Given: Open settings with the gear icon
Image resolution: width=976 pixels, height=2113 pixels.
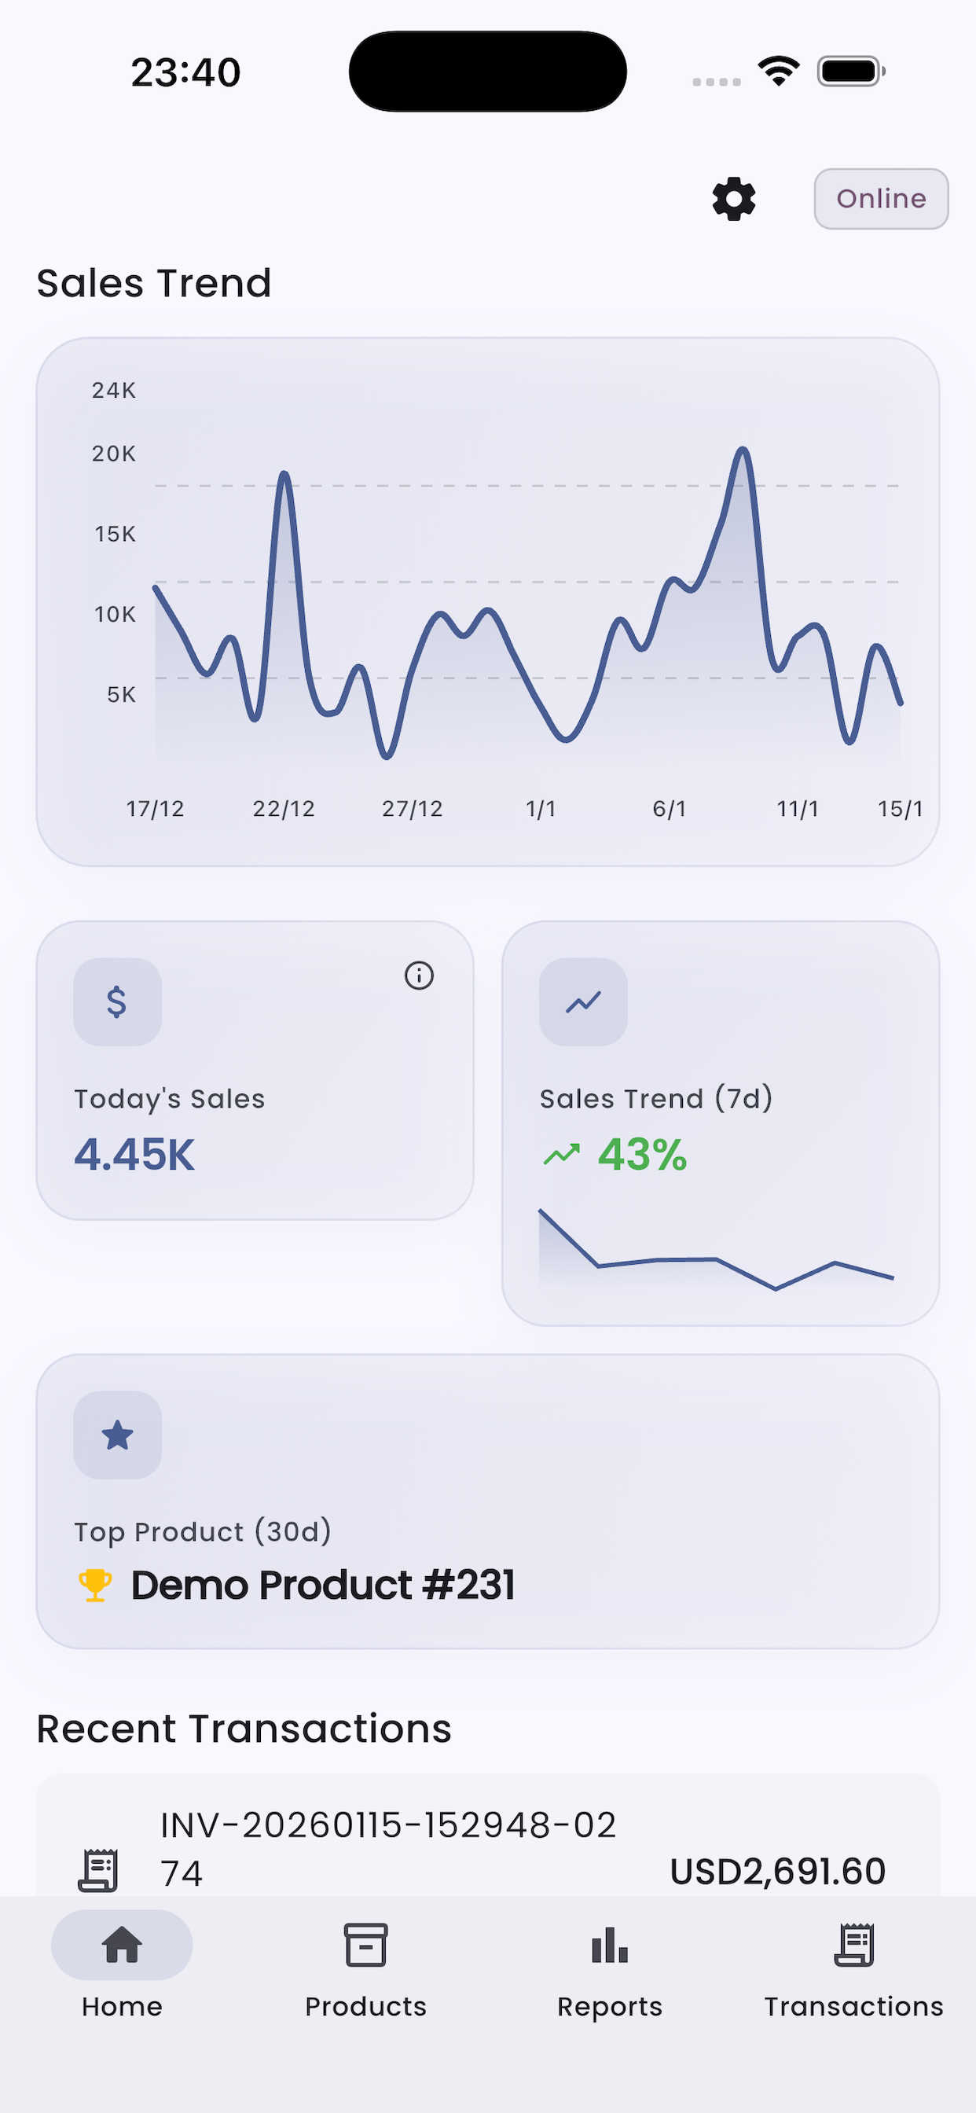Looking at the screenshot, I should tap(733, 200).
